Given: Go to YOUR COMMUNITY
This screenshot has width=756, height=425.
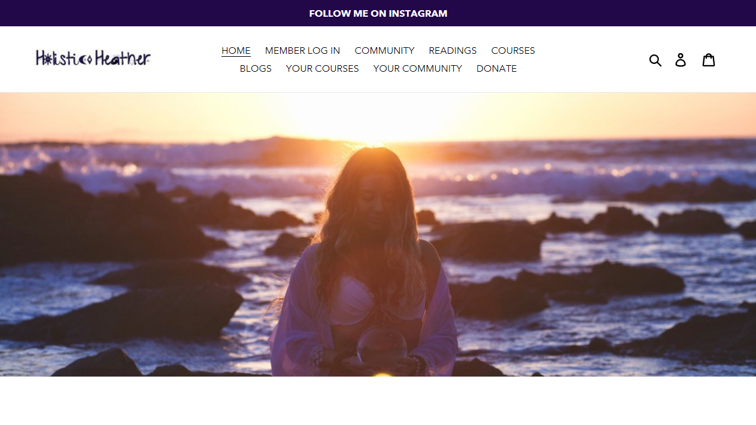Looking at the screenshot, I should (x=417, y=69).
